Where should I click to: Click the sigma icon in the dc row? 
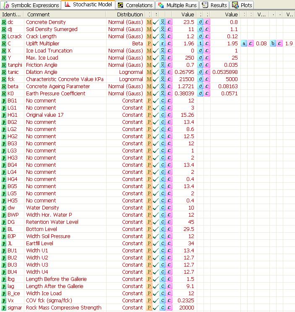(x=201, y=22)
